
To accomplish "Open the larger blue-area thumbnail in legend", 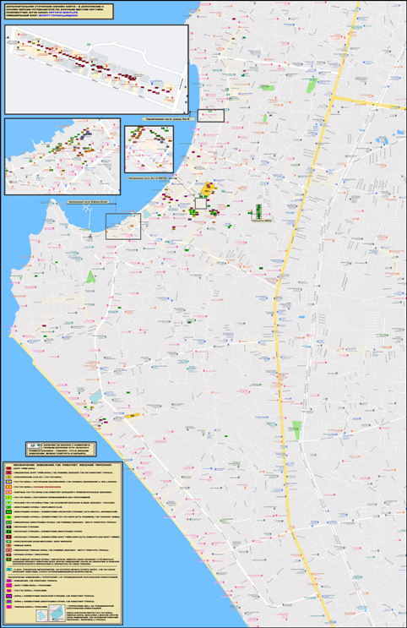I will (x=57, y=613).
